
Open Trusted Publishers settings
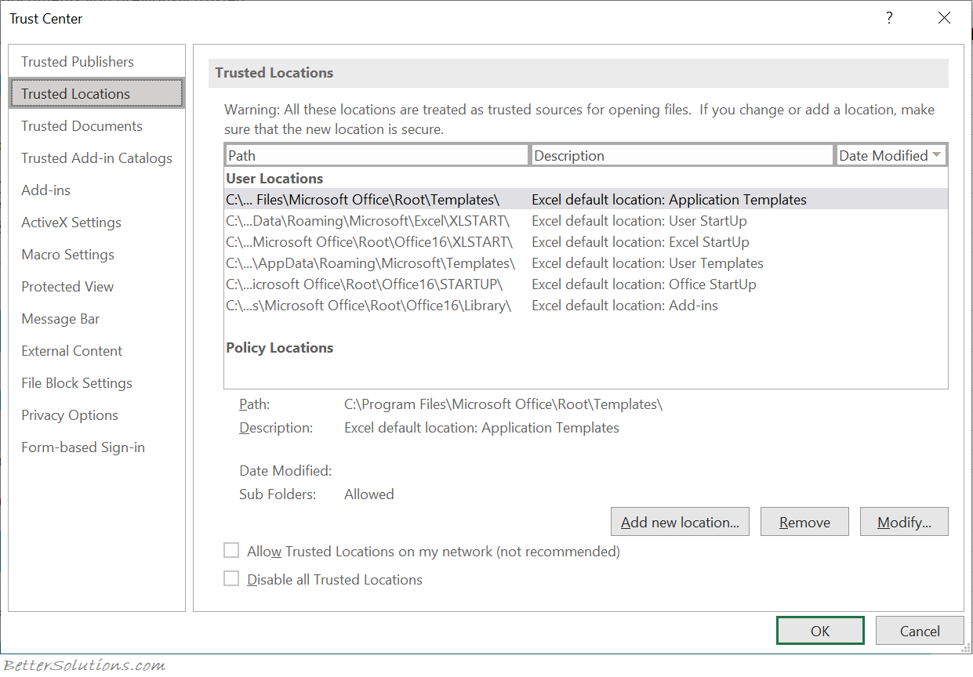(77, 61)
